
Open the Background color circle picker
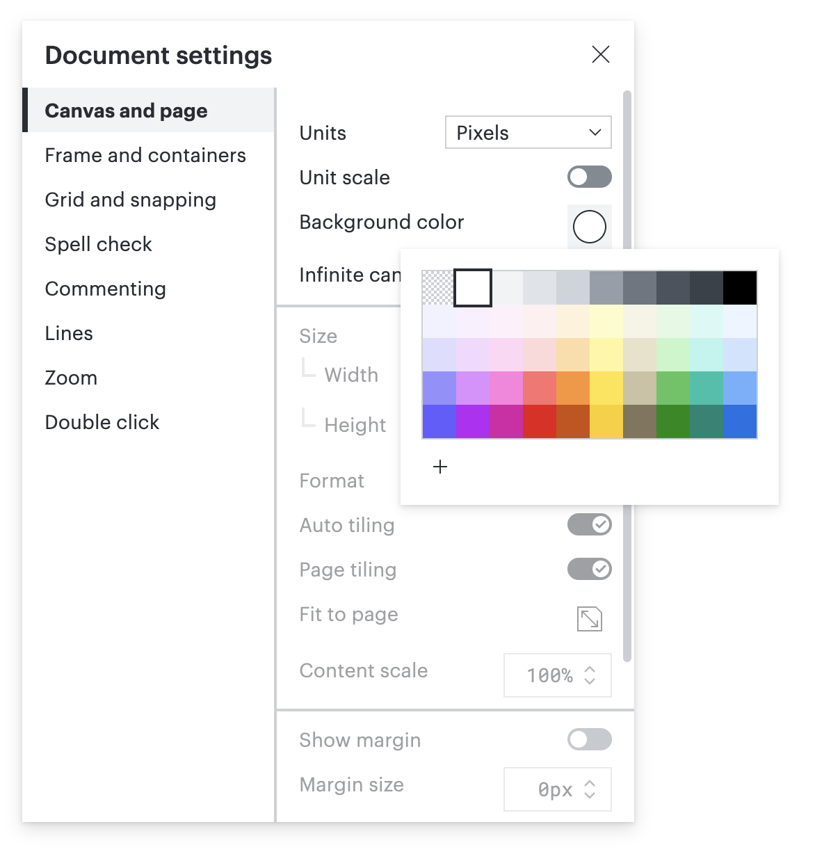pos(590,227)
